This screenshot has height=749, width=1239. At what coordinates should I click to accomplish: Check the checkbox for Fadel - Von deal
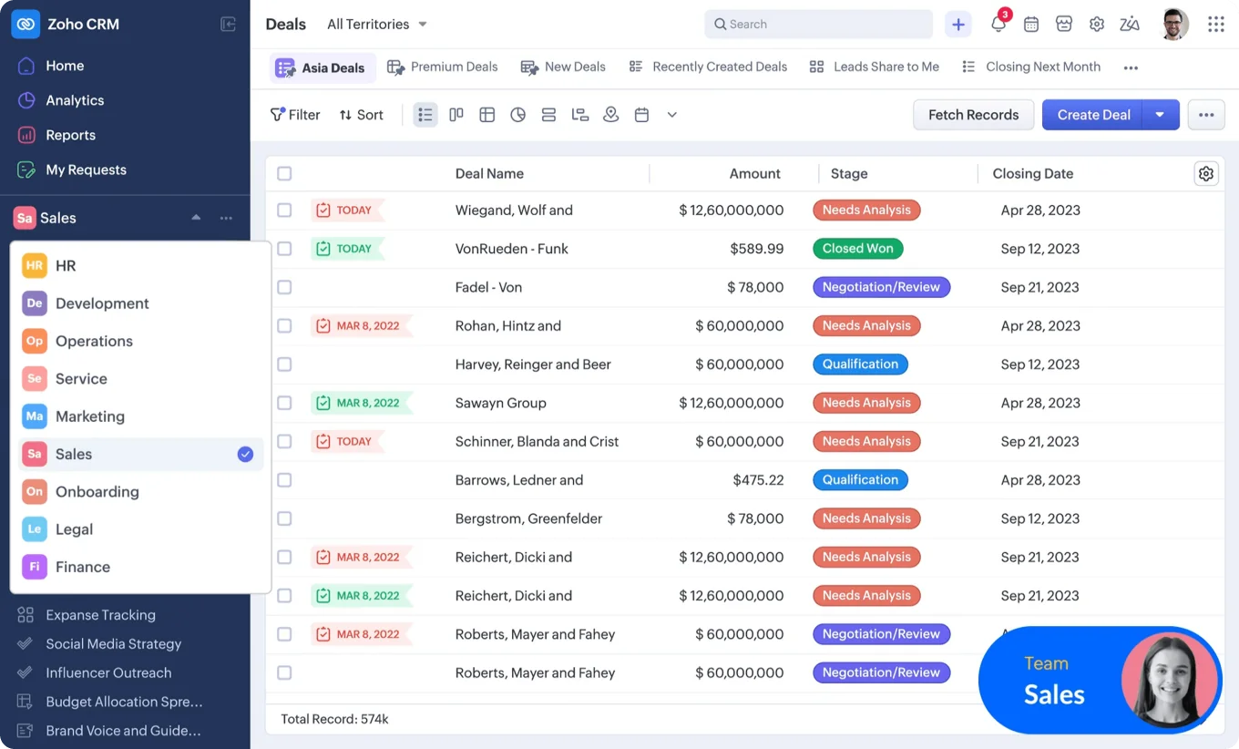[284, 287]
